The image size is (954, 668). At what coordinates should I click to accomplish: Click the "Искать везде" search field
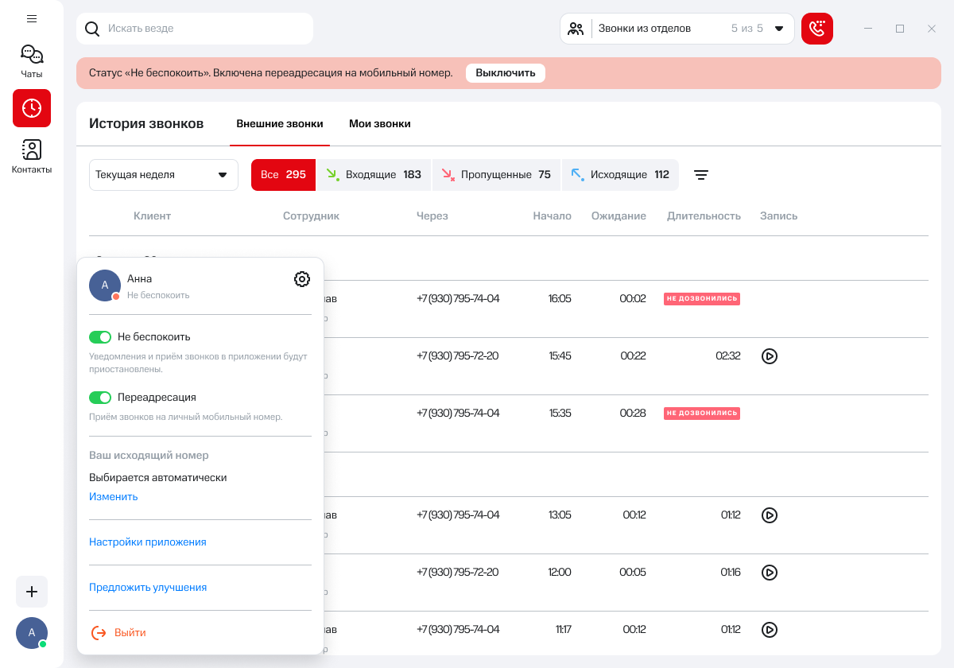coord(195,29)
